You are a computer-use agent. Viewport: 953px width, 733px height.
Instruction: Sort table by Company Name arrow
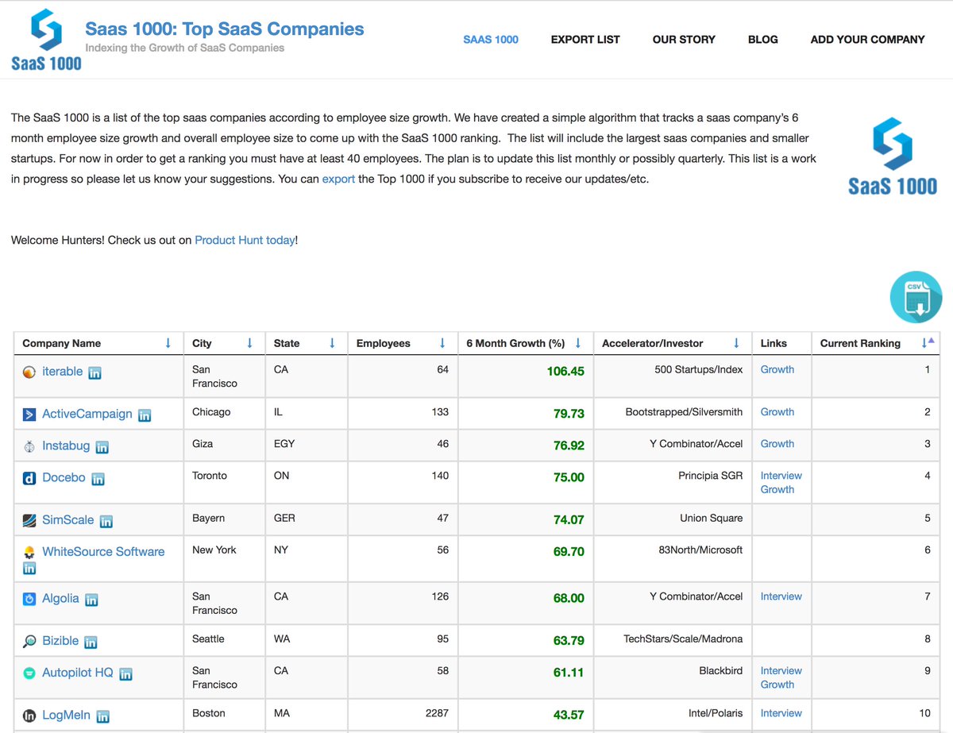[168, 343]
